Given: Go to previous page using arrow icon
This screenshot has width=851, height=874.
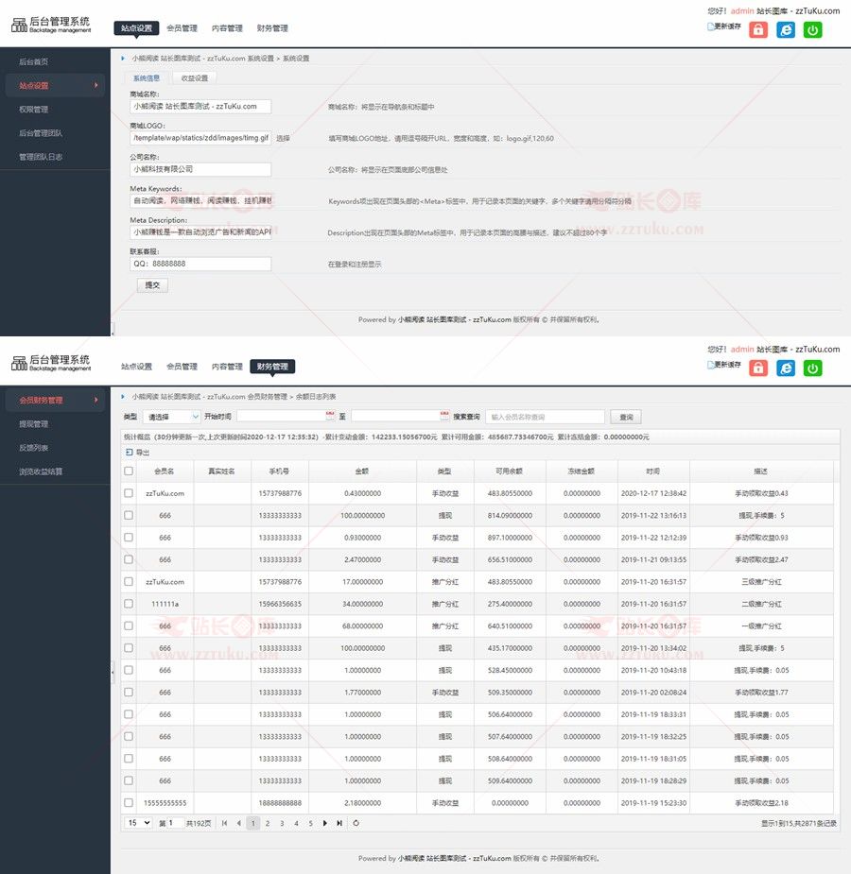Looking at the screenshot, I should click(238, 823).
